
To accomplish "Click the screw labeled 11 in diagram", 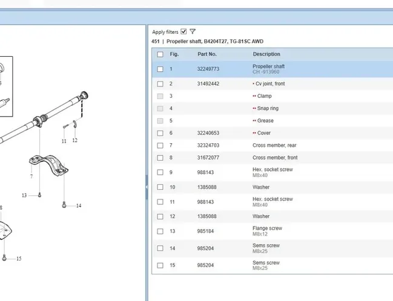I will coord(65,126).
